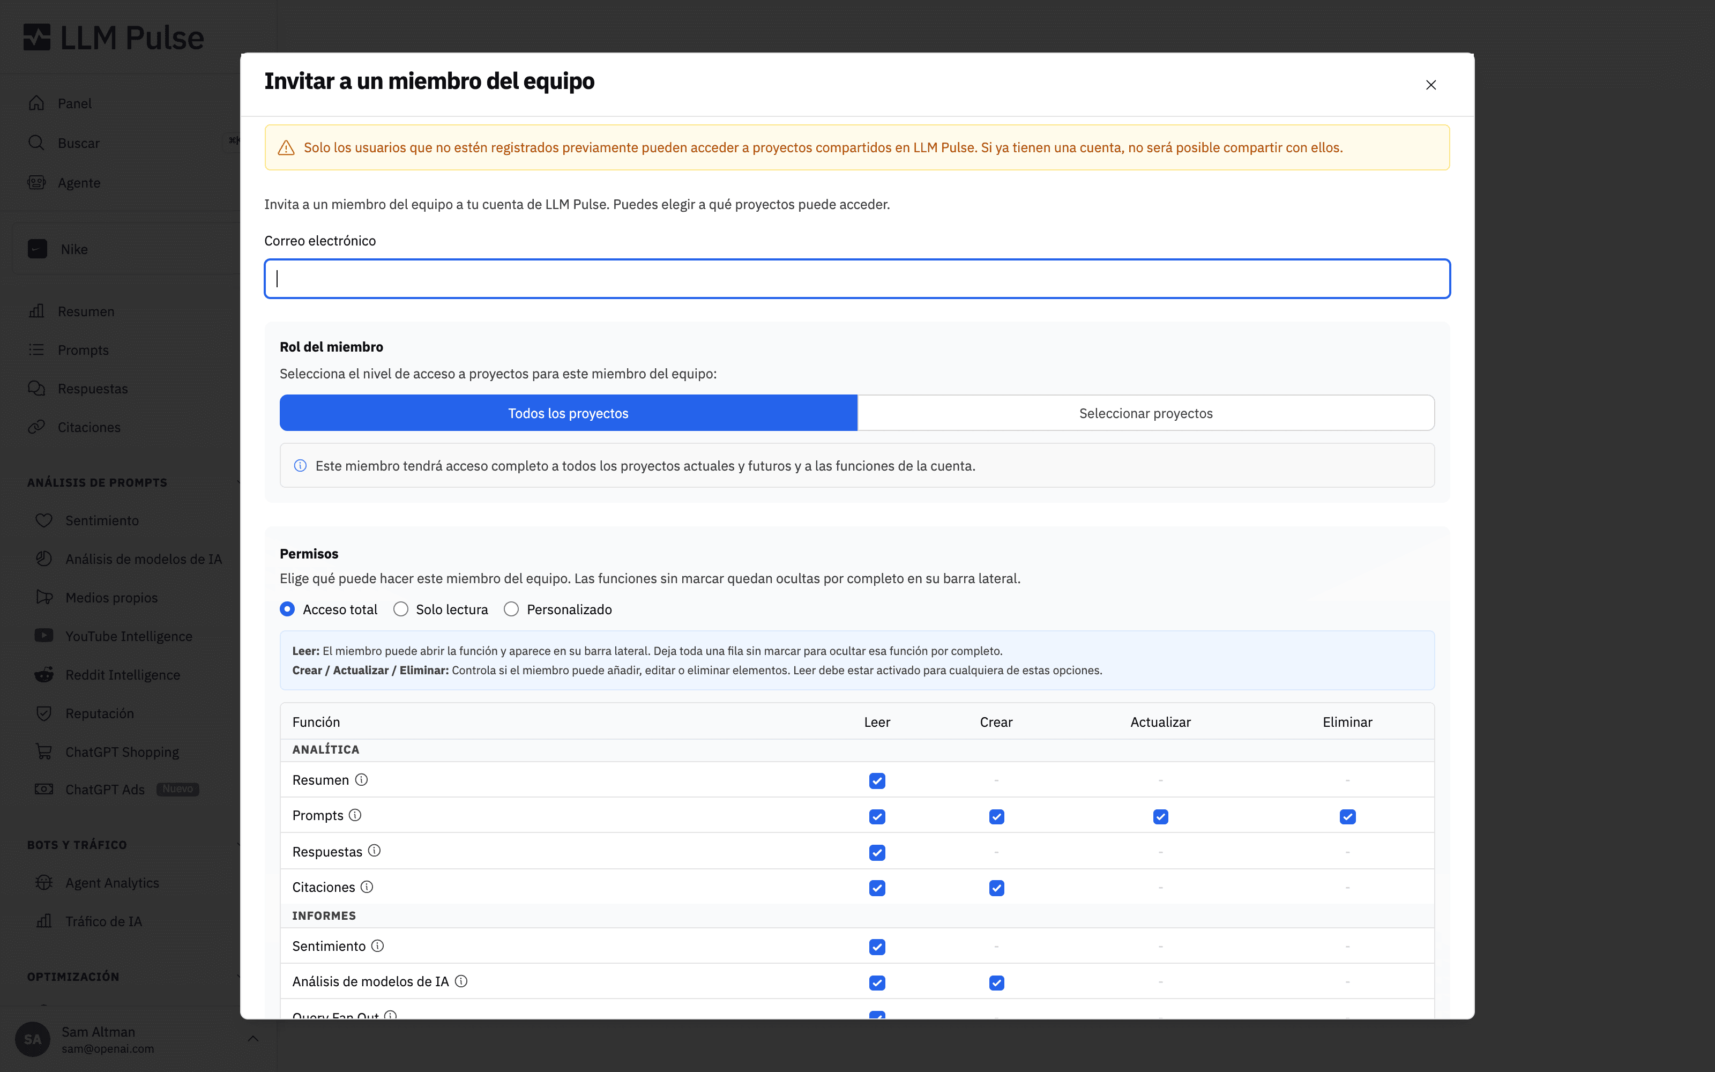Open YouTube Intelligence icon in sidebar
1715x1072 pixels.
click(44, 636)
